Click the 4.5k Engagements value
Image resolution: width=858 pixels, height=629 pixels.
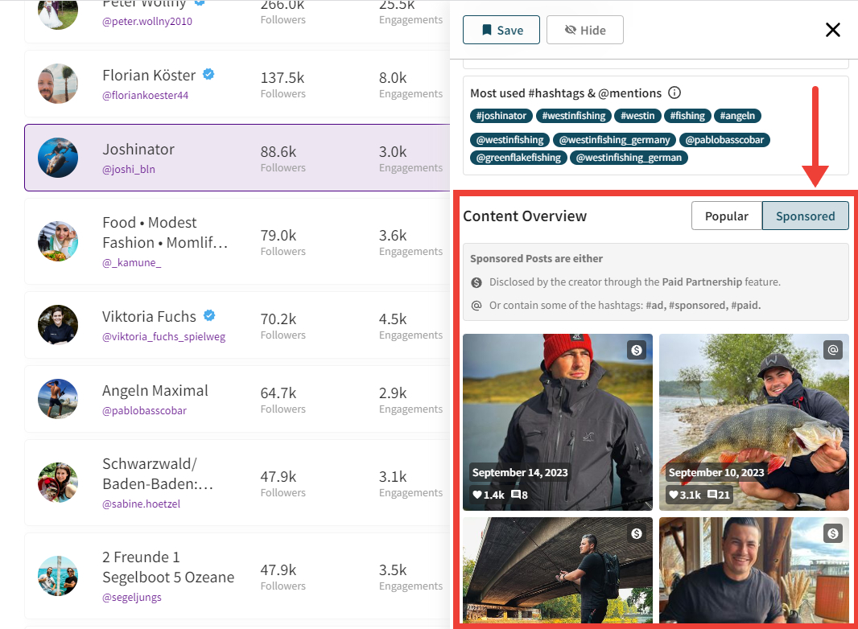point(393,319)
